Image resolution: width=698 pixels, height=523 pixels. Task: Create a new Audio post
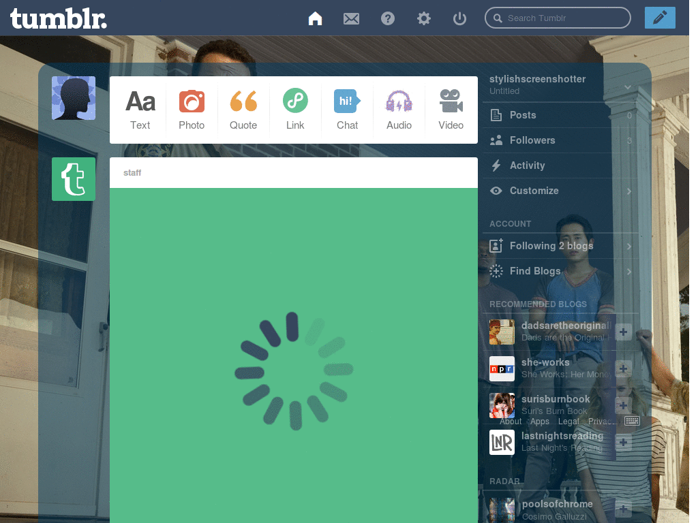pos(399,110)
